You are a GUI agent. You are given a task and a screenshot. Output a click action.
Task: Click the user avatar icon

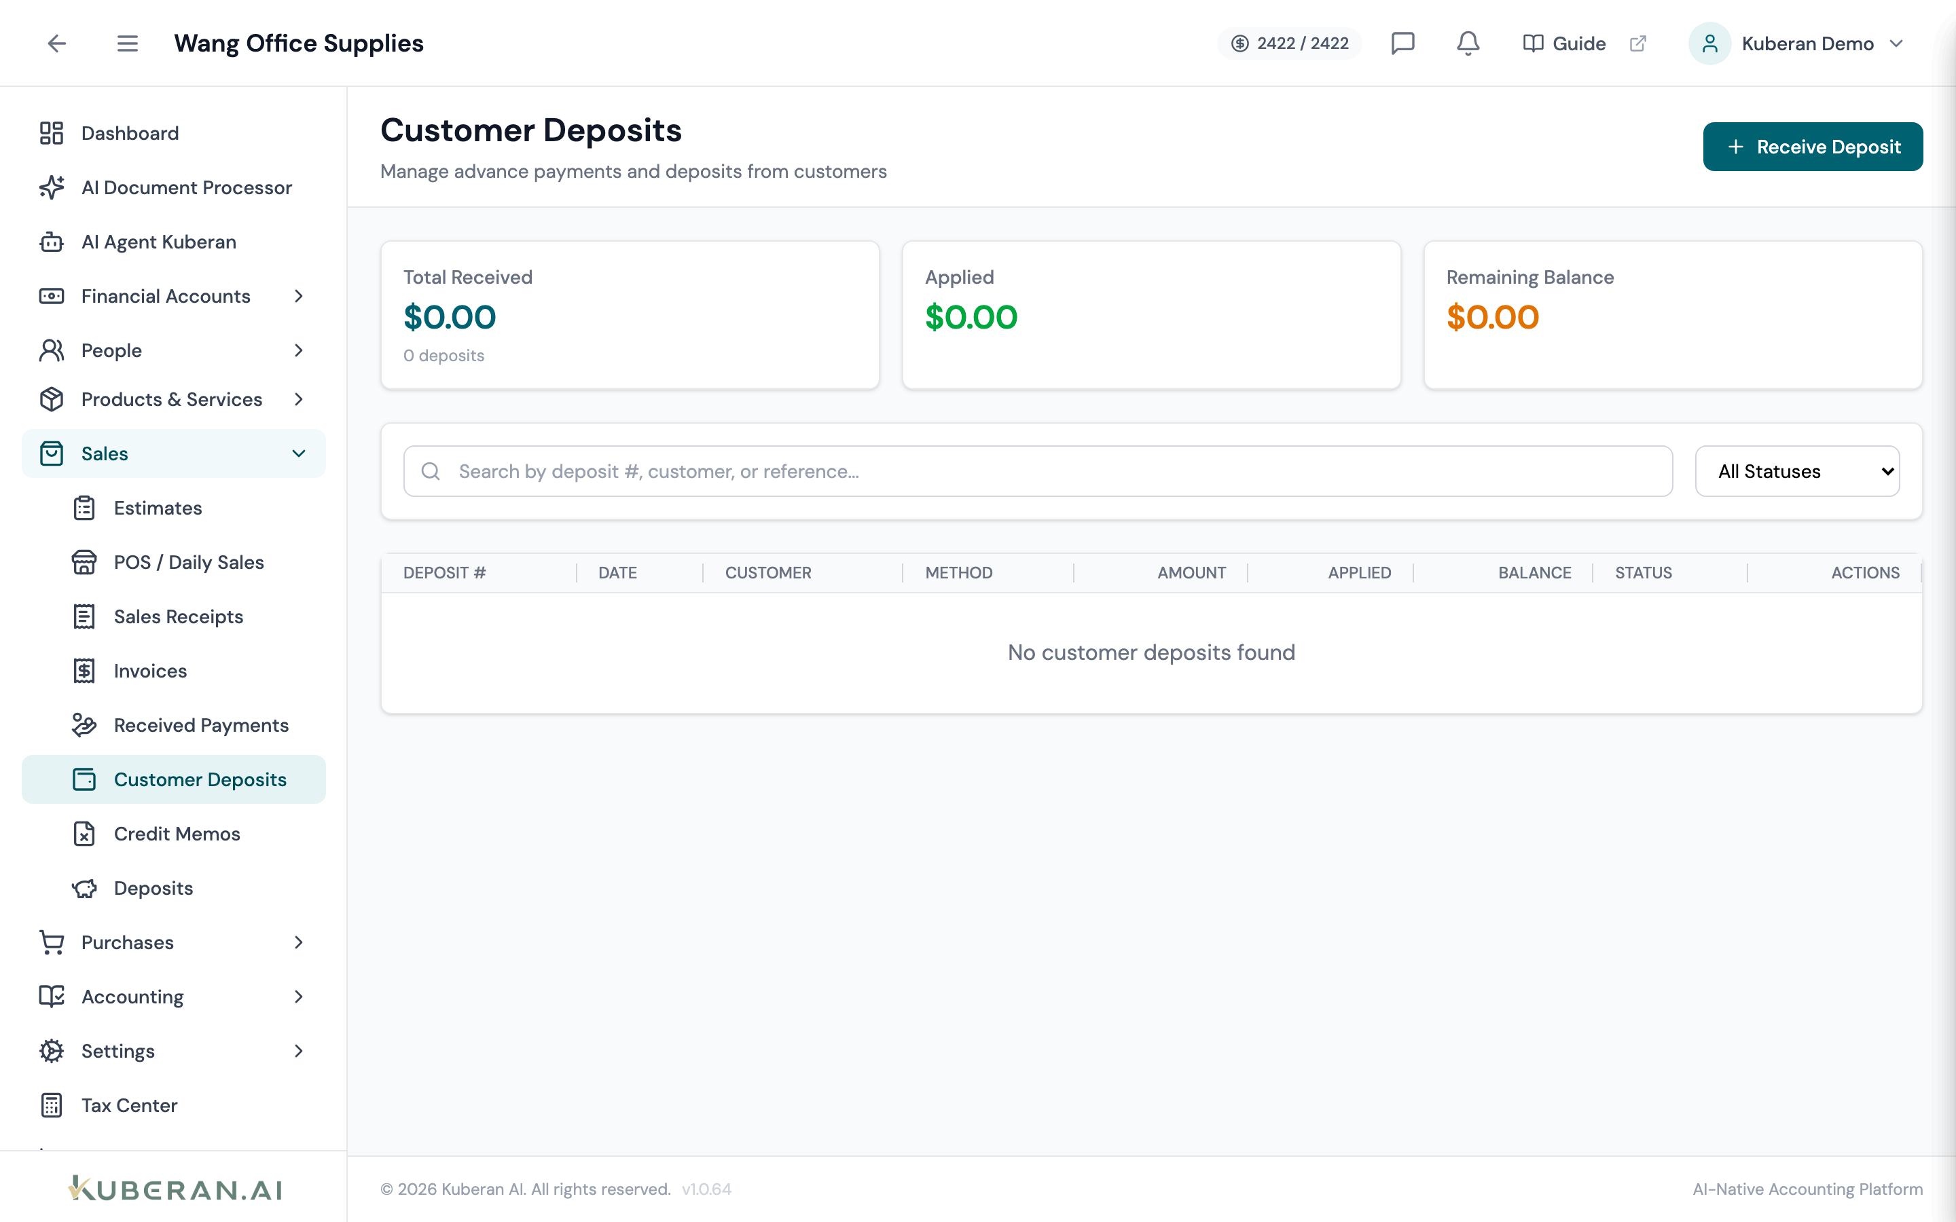tap(1709, 43)
